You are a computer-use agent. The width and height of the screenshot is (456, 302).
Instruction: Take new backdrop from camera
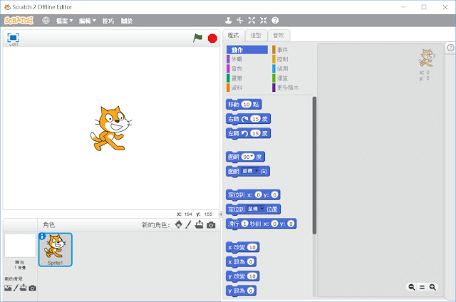(x=32, y=288)
